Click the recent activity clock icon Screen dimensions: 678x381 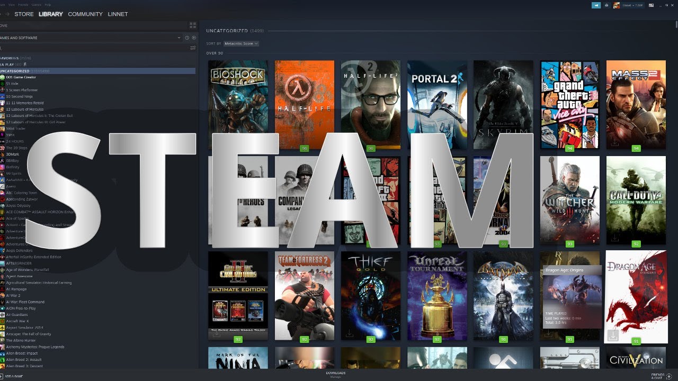(x=187, y=38)
